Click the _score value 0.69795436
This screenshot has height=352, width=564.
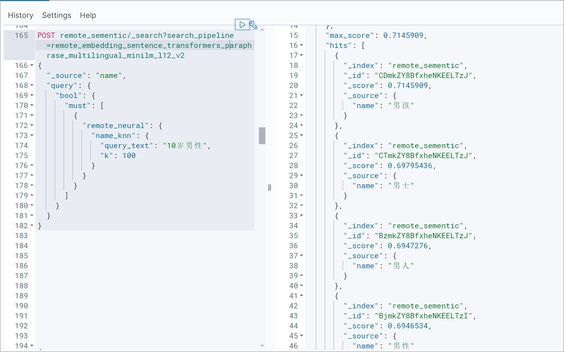[x=410, y=166]
